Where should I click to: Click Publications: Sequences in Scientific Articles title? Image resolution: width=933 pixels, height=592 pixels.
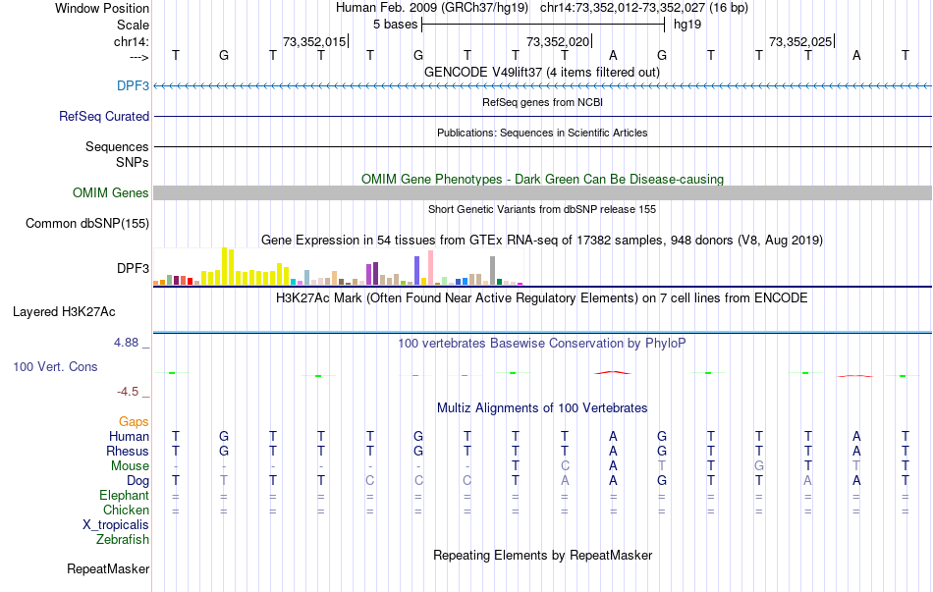coord(542,133)
